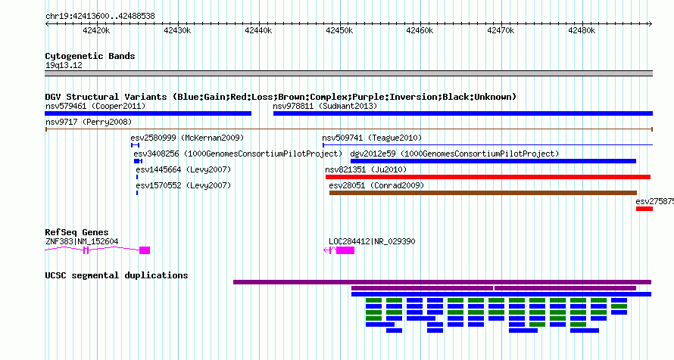This screenshot has height=360, width=674.
Task: Open the esv2580999 (McKernan2009) variant label
Action: click(187, 138)
